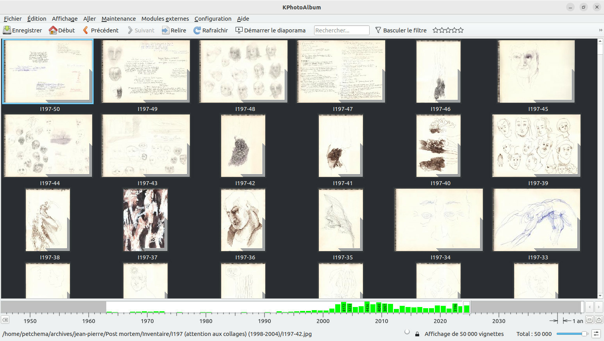
Task: Go to Début home icon
Action: [53, 30]
